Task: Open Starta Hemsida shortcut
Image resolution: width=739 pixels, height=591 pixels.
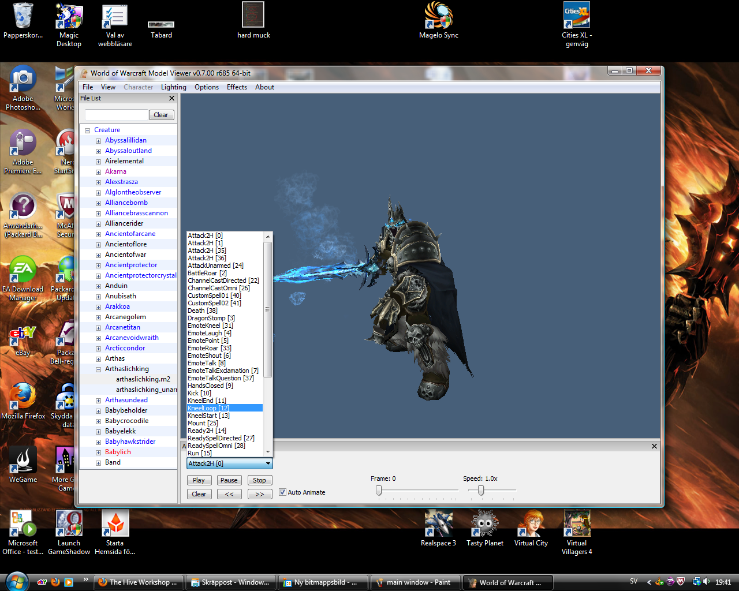Action: tap(115, 532)
